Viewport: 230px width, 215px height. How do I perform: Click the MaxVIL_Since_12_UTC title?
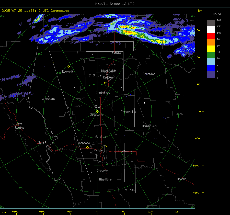tap(115, 4)
